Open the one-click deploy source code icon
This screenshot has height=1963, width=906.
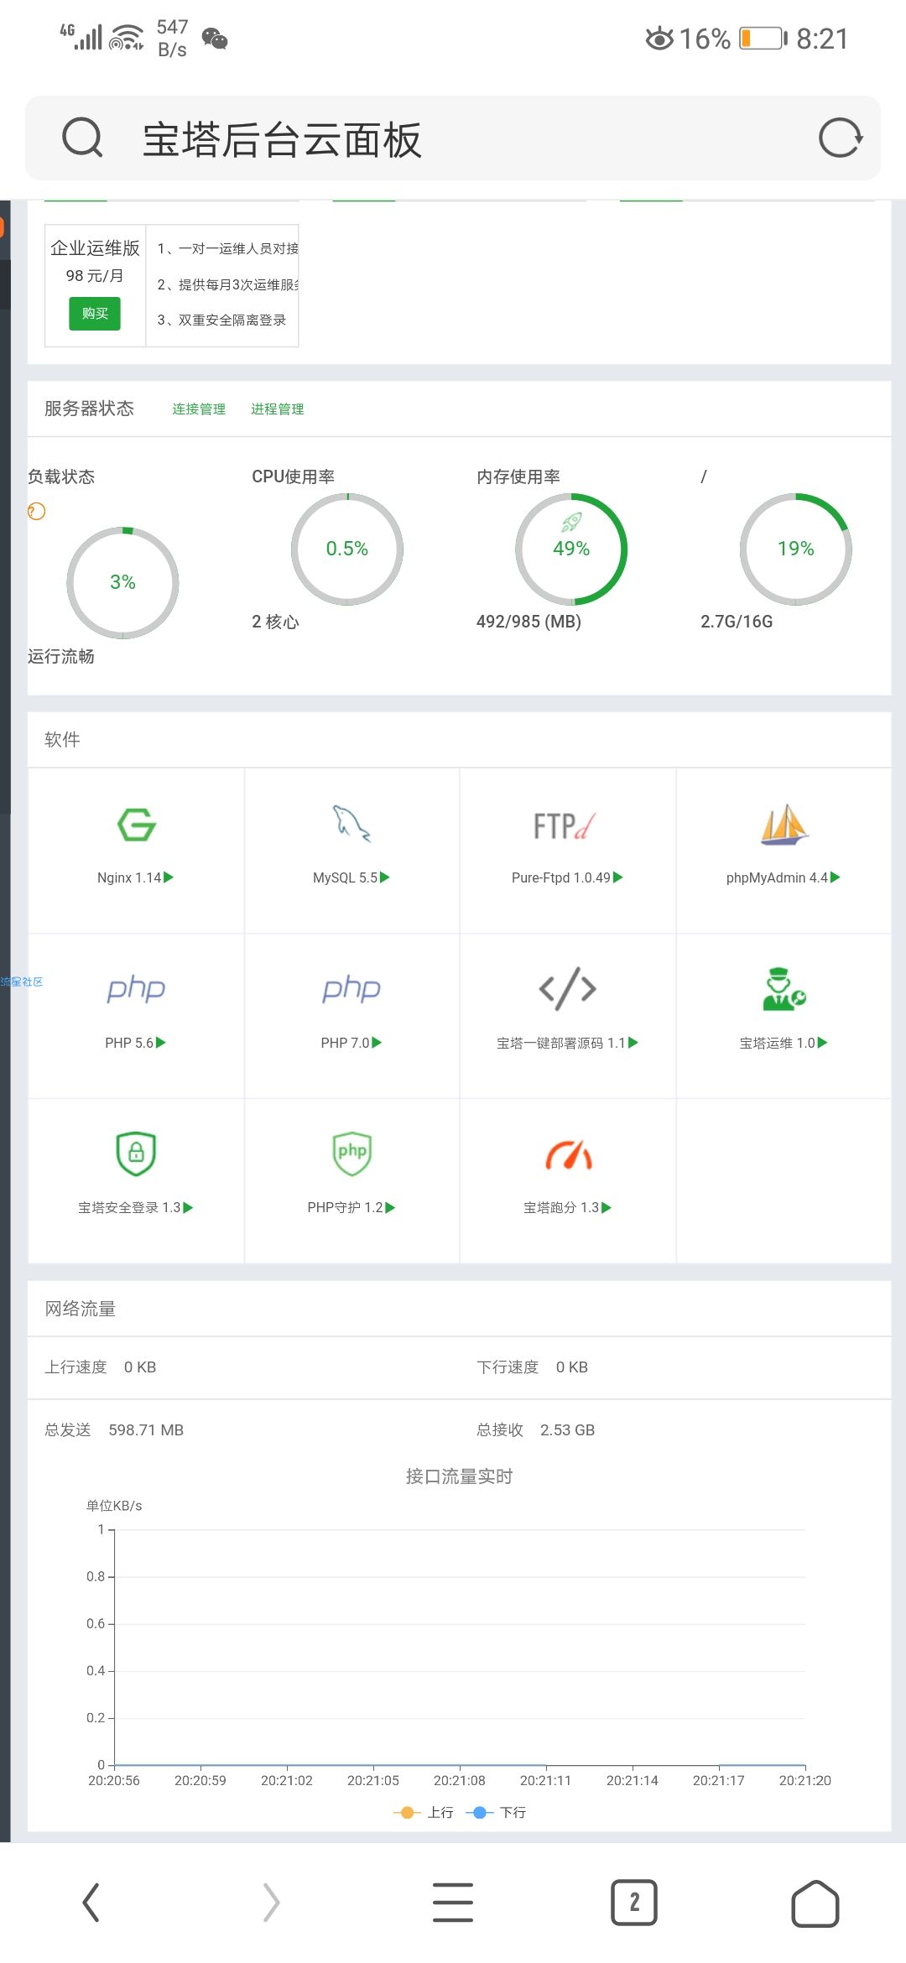[568, 989]
